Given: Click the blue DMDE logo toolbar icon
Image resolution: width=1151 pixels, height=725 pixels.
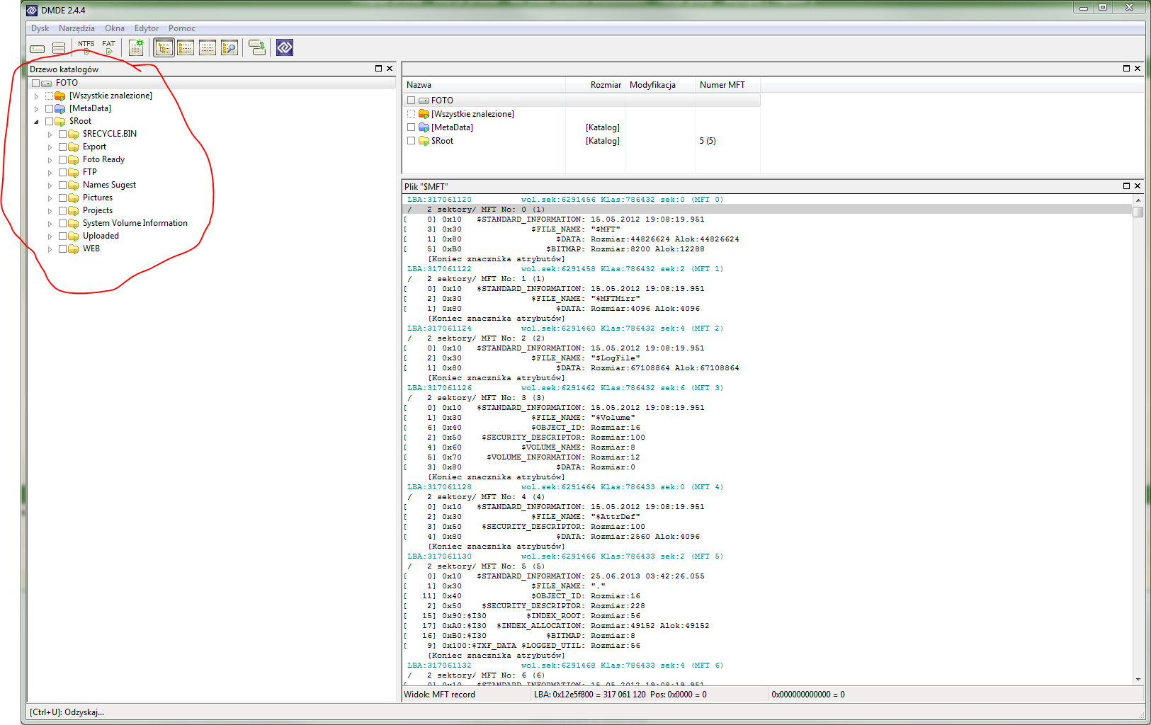Looking at the screenshot, I should pos(285,47).
